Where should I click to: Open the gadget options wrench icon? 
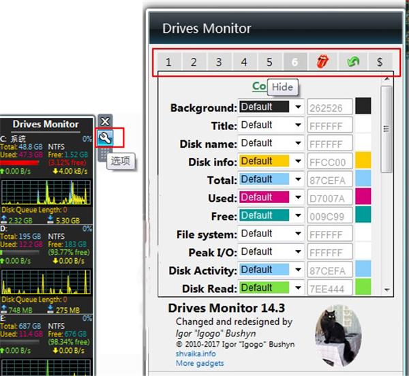point(105,138)
